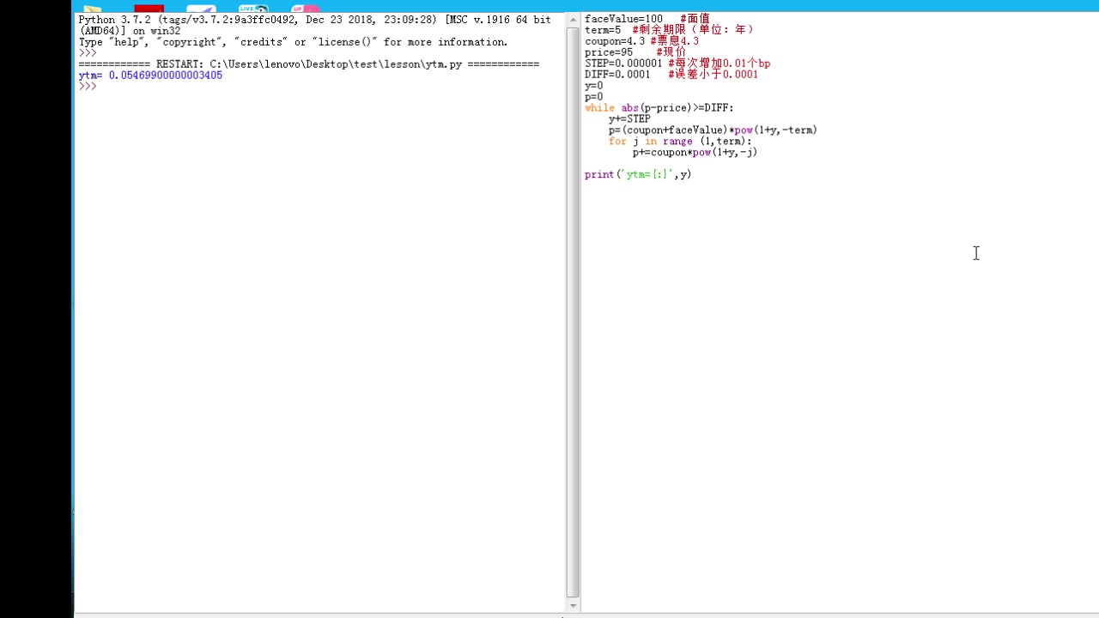Screen dimensions: 1099x618
Task: Click the ytm= 0.05469900000003405 output line
Action: [150, 76]
